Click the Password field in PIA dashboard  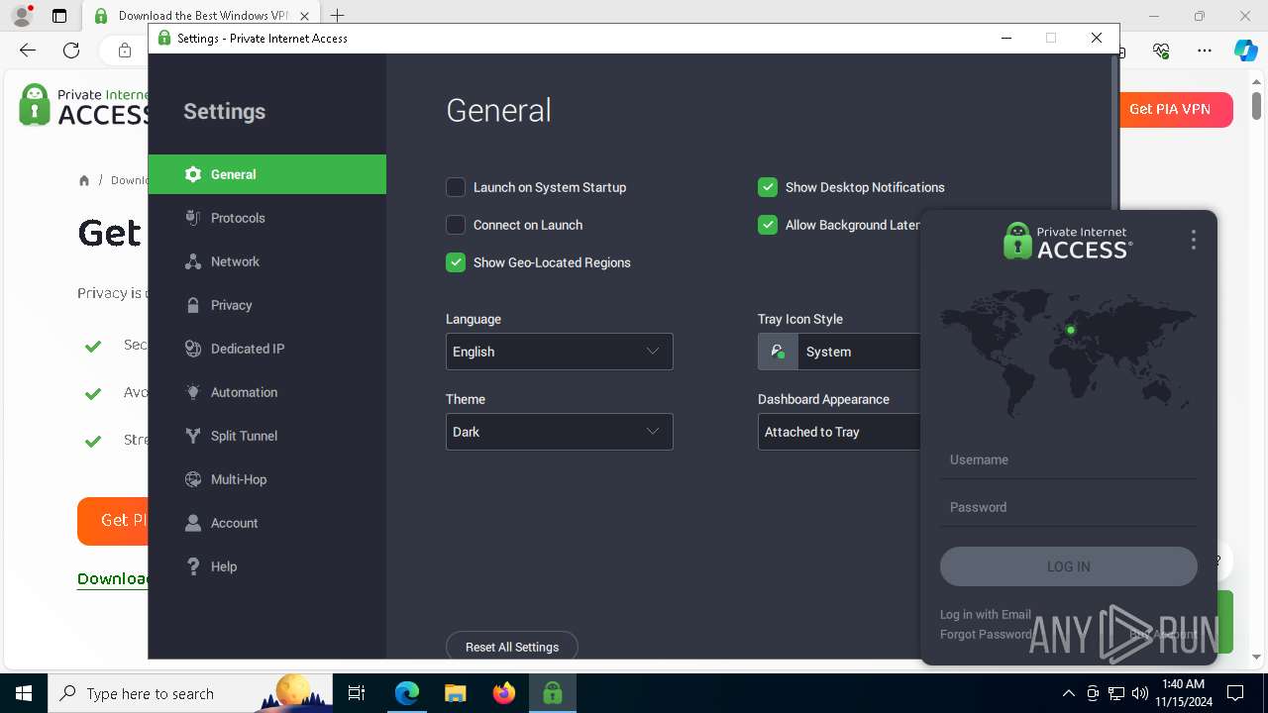tap(1068, 507)
